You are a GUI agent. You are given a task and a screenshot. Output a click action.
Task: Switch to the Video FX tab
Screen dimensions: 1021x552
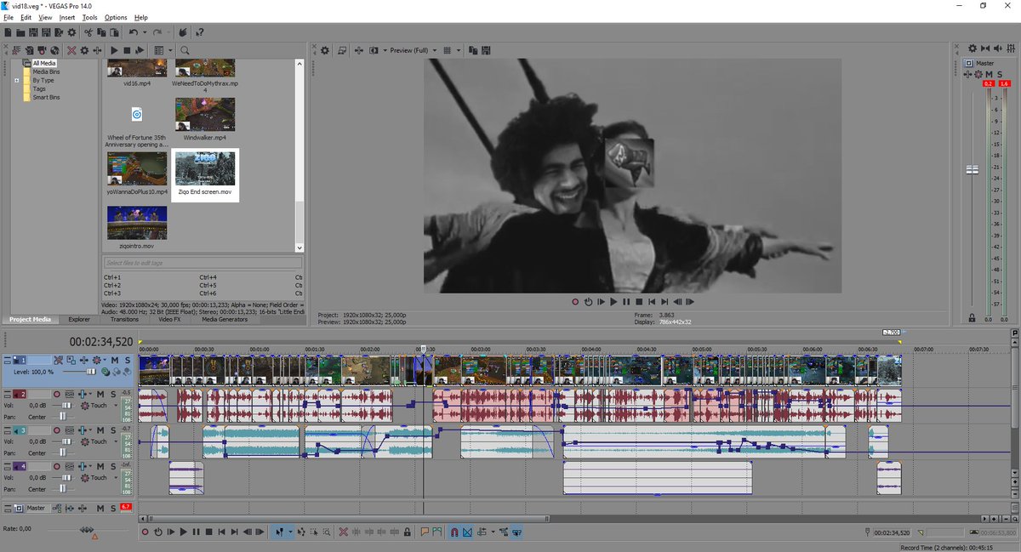pos(169,319)
